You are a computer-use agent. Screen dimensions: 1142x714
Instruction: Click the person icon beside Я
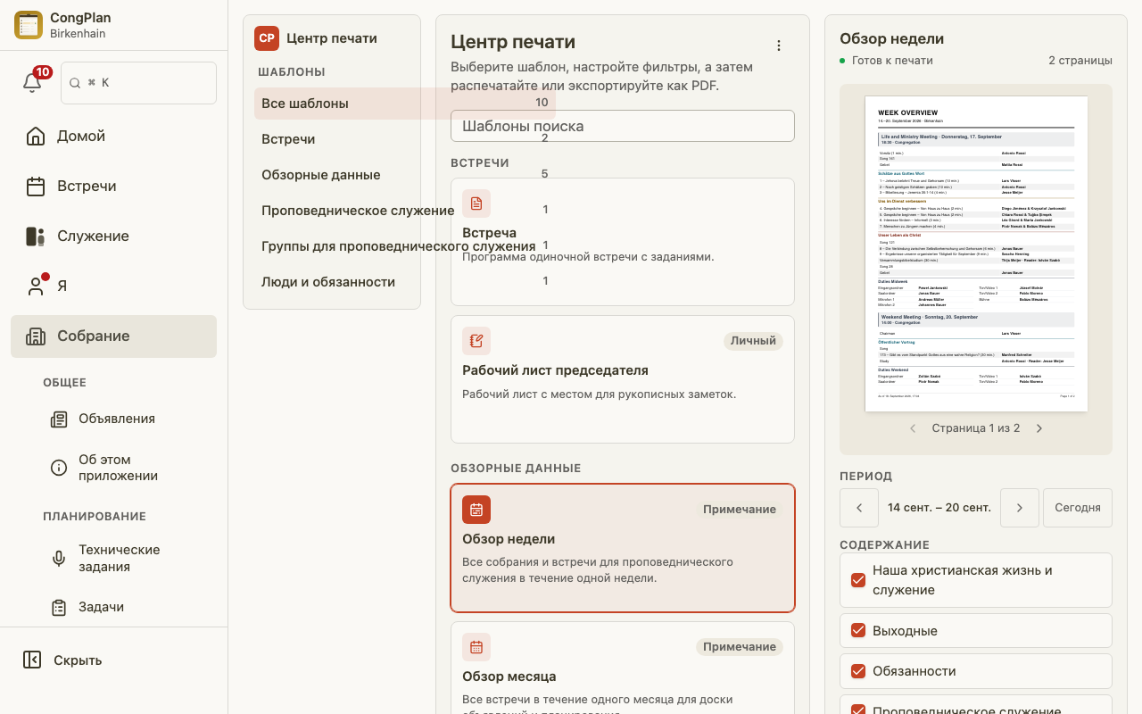click(x=36, y=286)
